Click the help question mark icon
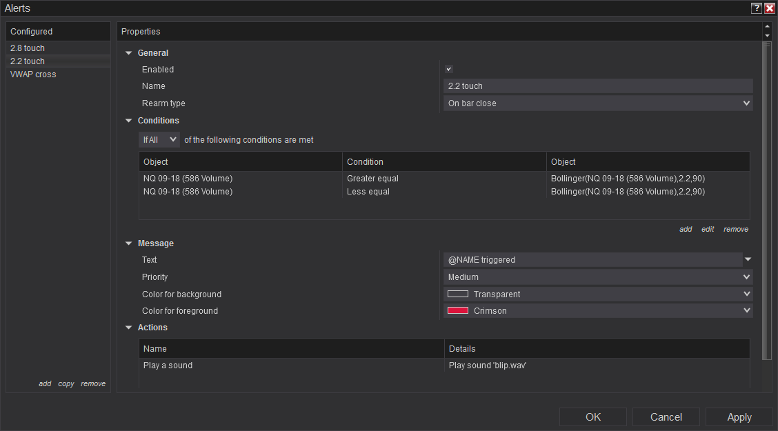This screenshot has width=778, height=431. (757, 8)
